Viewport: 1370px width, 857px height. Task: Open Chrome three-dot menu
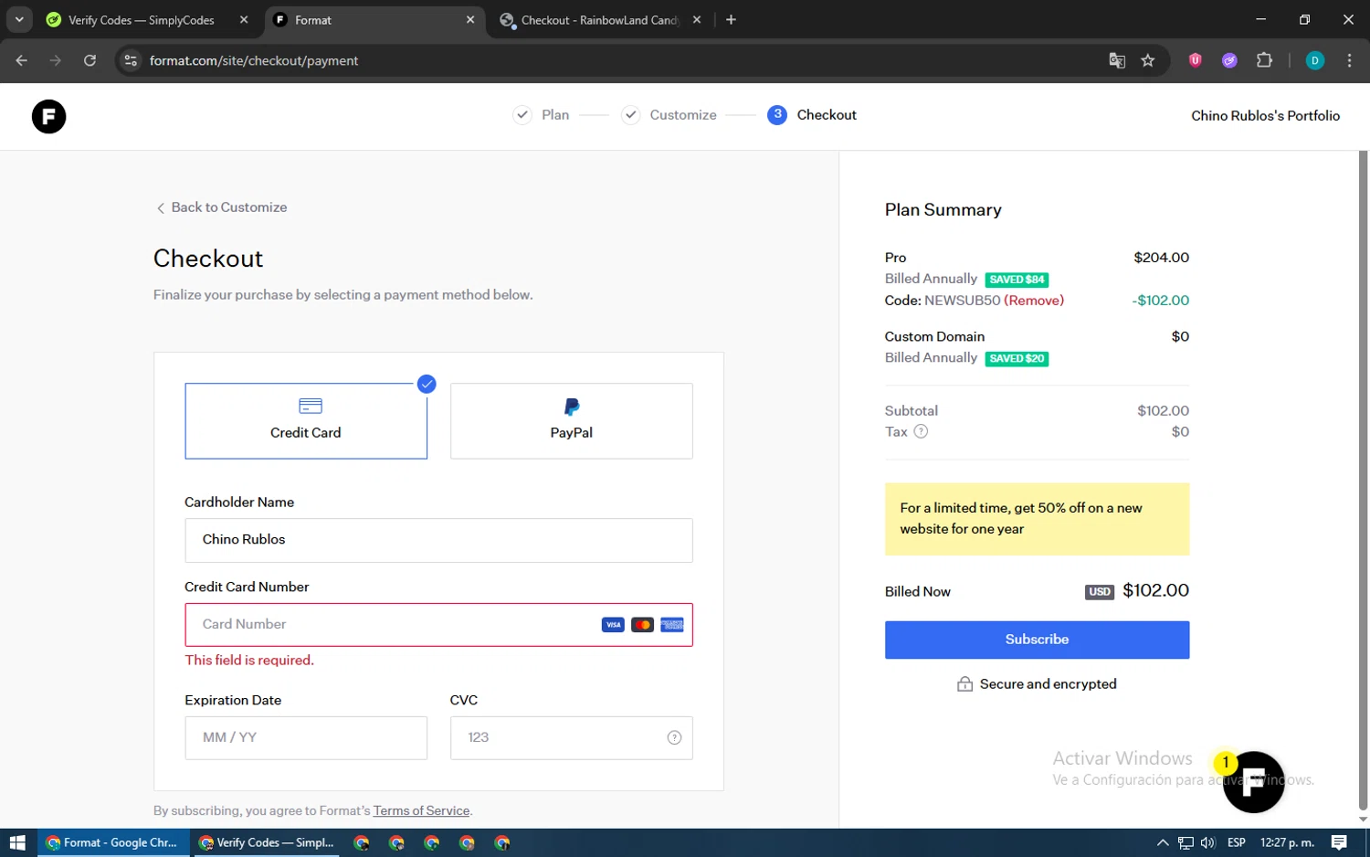(1349, 60)
